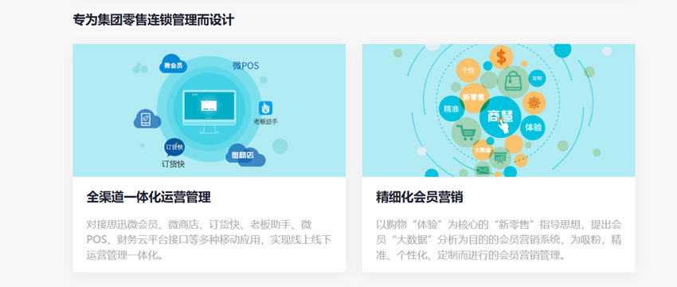Click the 大数据 orange bubble
Screen dimensions: 677x287
point(483,150)
